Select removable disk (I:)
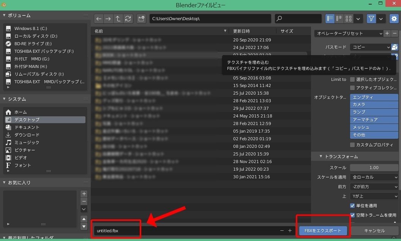 coord(45,74)
